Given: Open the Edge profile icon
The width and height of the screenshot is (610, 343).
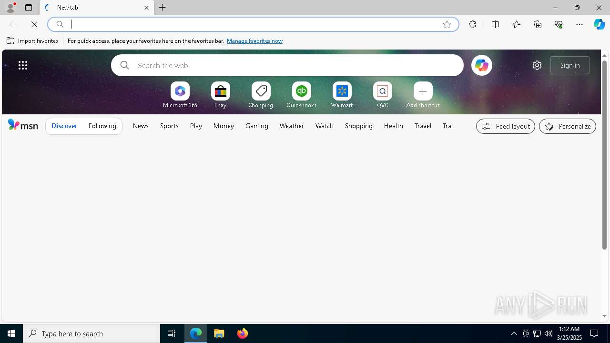Looking at the screenshot, I should (x=10, y=8).
